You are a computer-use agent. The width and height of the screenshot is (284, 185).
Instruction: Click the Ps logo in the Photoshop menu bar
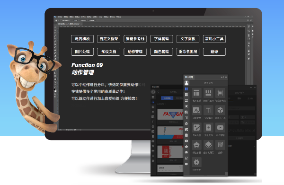(55, 17)
